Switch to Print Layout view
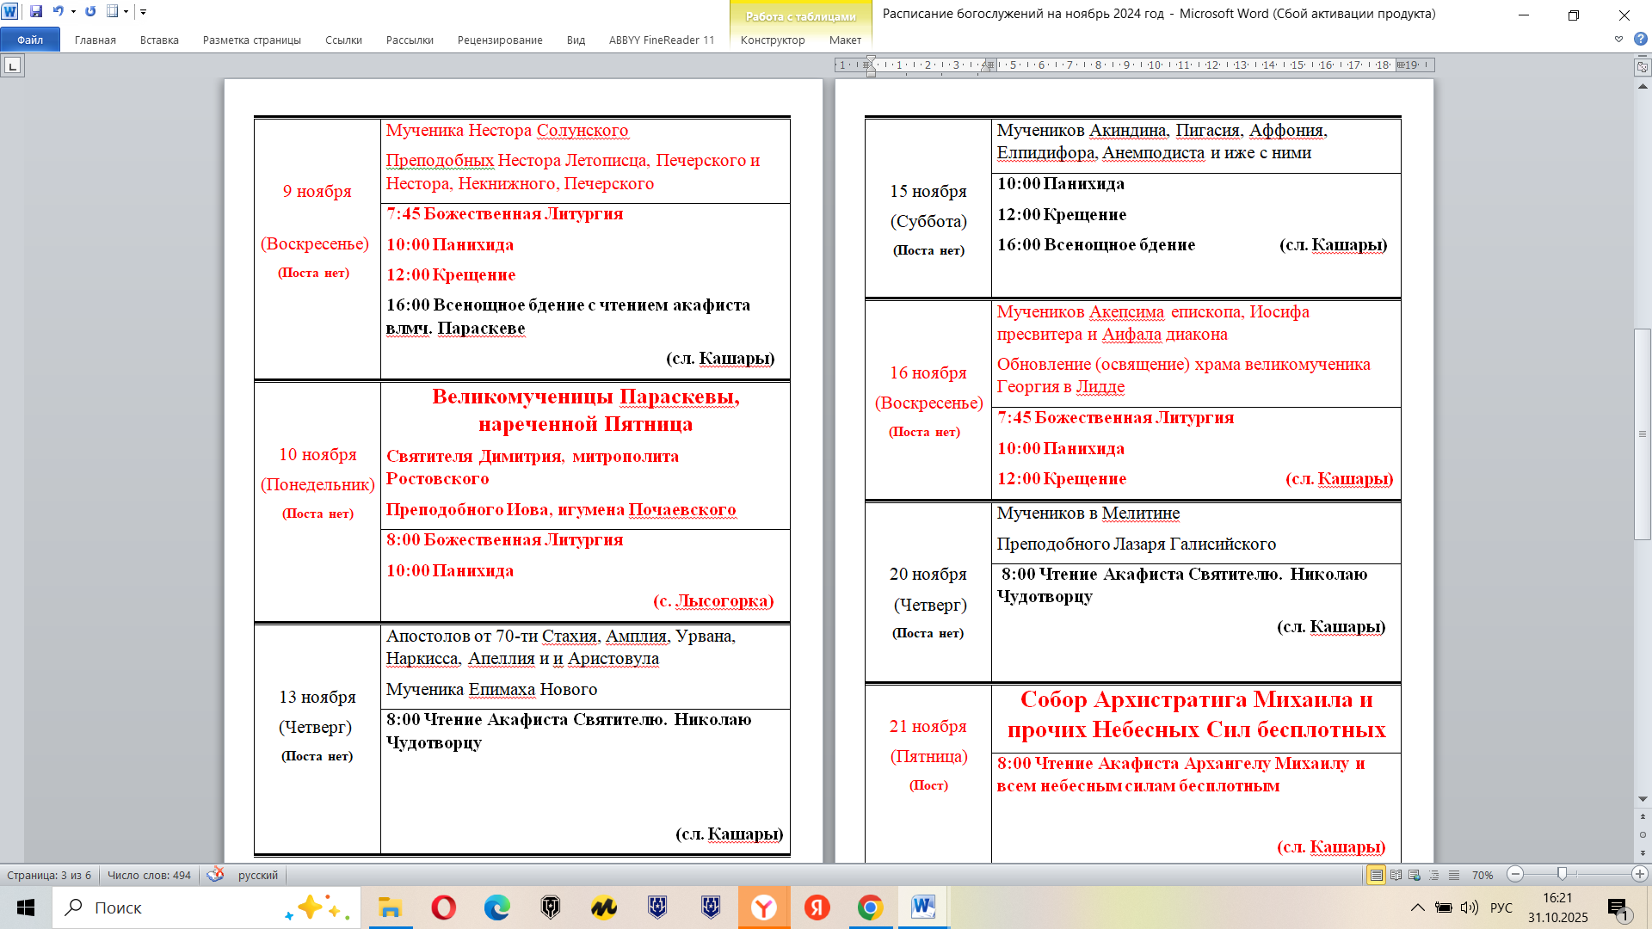The width and height of the screenshot is (1652, 929). coord(1377,875)
